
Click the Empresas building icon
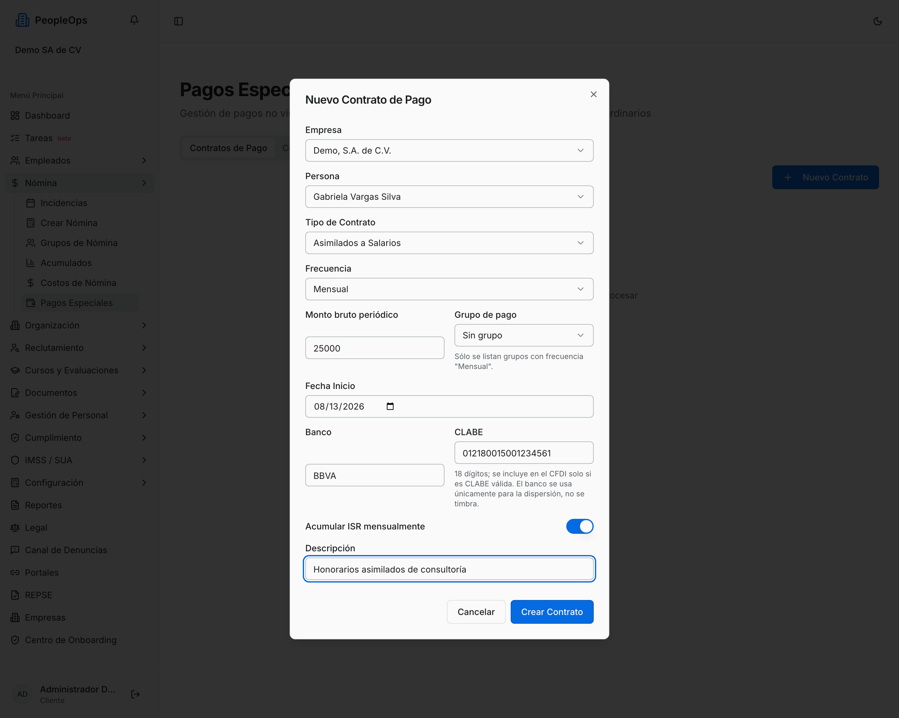15,618
